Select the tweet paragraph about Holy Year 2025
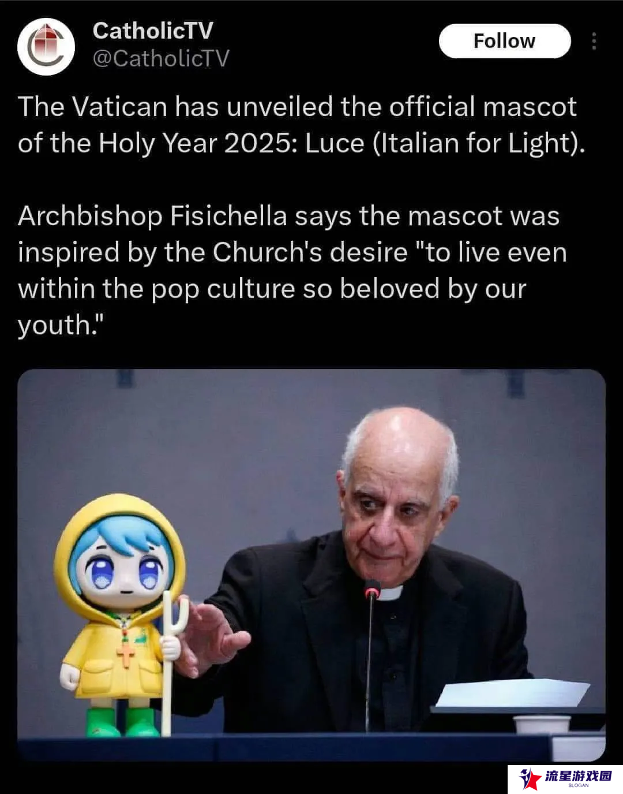Image resolution: width=623 pixels, height=794 pixels. point(302,125)
